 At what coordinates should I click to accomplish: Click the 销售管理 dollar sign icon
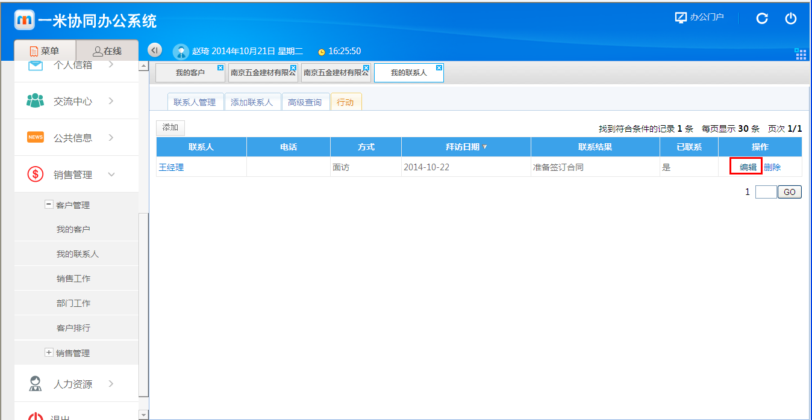pos(36,174)
